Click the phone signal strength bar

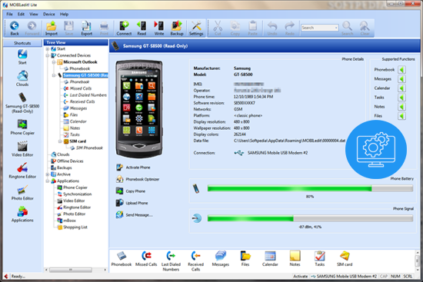(310, 218)
